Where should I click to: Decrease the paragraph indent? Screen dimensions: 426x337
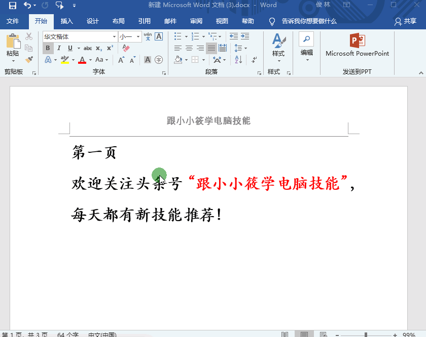(234, 36)
